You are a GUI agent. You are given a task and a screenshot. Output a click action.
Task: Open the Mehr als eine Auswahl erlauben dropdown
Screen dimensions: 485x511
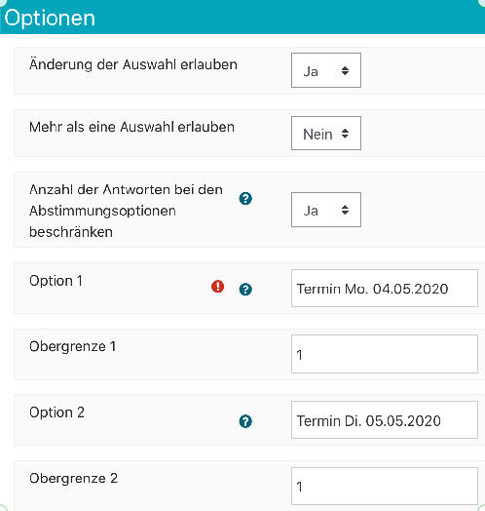coord(326,134)
